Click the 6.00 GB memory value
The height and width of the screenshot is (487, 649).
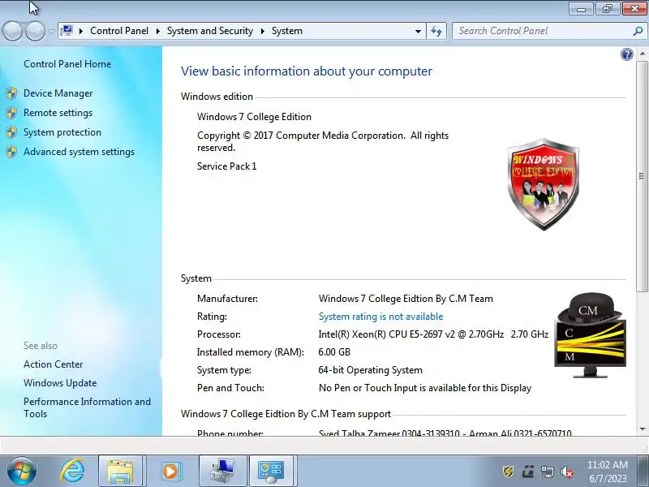(x=334, y=352)
